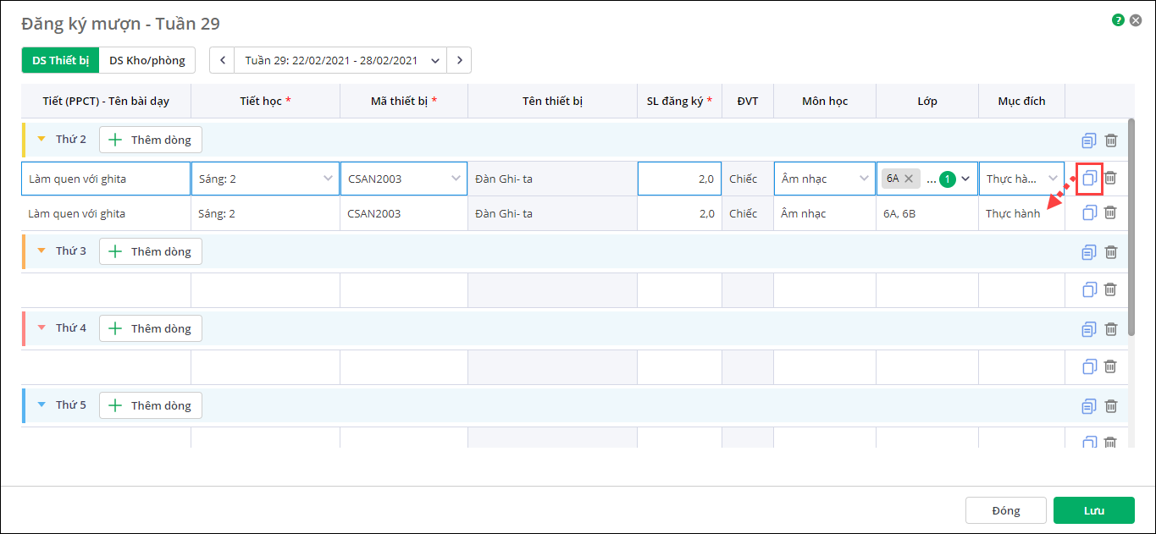
Task: Click the green help question mark icon
Action: 1118,19
